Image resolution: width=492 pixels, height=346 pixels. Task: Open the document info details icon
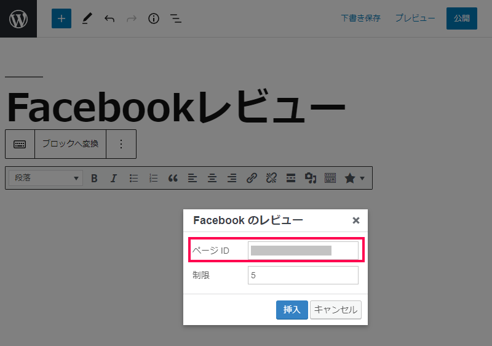click(x=153, y=18)
